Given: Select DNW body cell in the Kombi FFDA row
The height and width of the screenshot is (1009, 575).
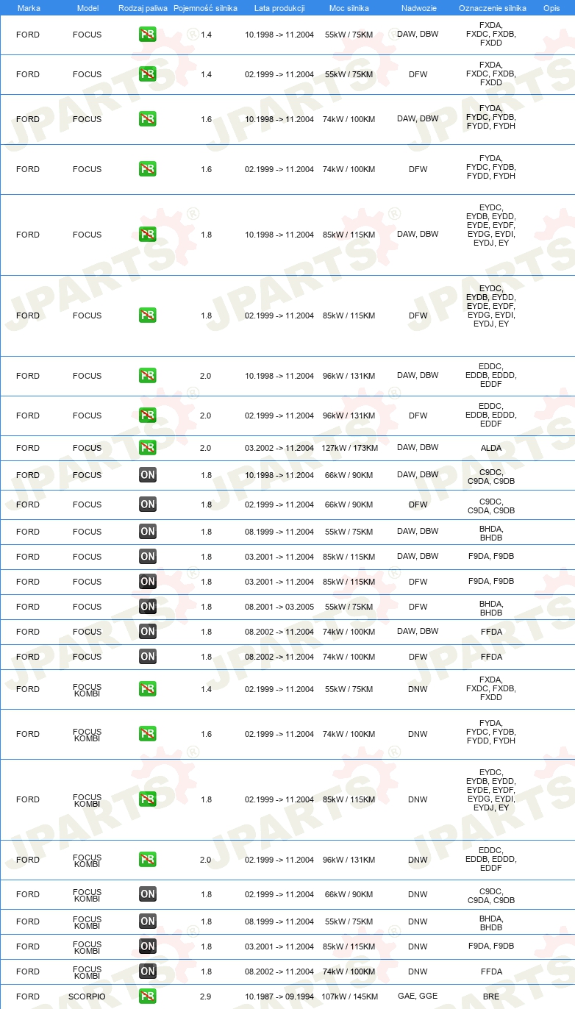Looking at the screenshot, I should click(x=418, y=971).
